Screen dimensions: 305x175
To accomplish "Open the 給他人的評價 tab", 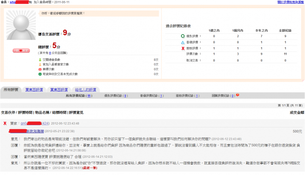I will 86,89.
